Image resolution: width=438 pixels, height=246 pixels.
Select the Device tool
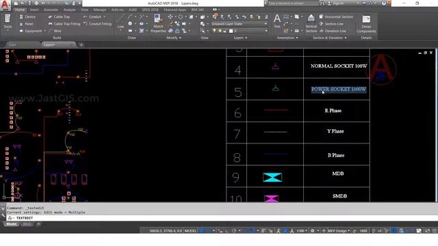[27, 16]
